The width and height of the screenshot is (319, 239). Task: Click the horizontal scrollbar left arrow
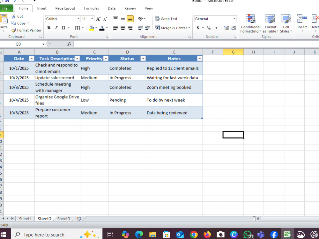click(x=258, y=219)
